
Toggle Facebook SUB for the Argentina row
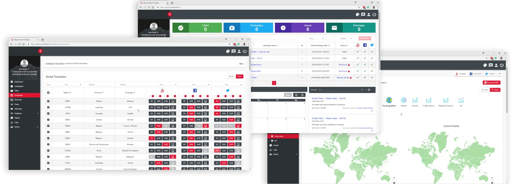[x=191, y=107]
